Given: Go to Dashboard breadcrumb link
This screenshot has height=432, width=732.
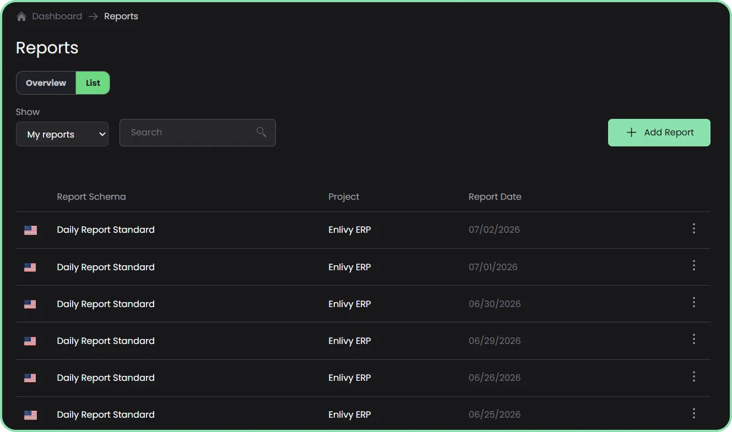Looking at the screenshot, I should pos(57,17).
